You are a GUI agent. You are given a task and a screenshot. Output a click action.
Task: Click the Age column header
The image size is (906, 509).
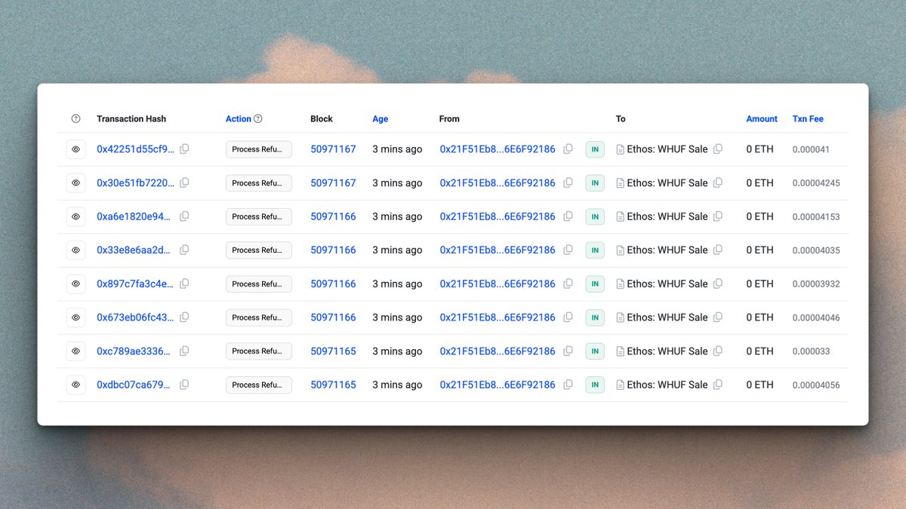381,118
